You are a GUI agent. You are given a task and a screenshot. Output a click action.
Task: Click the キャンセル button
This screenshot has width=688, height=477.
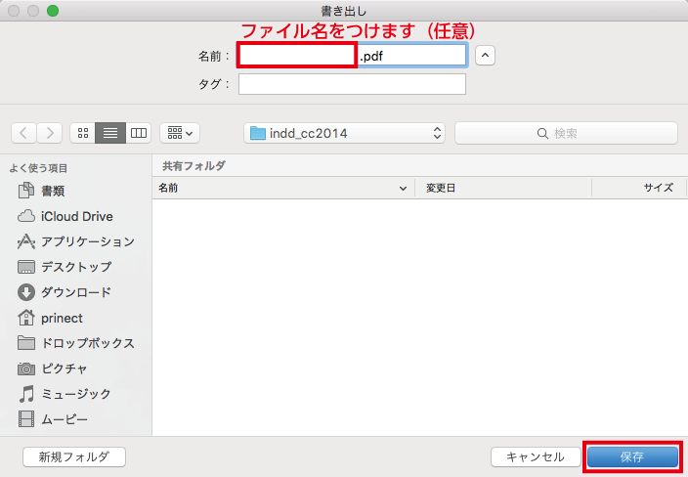(x=535, y=456)
